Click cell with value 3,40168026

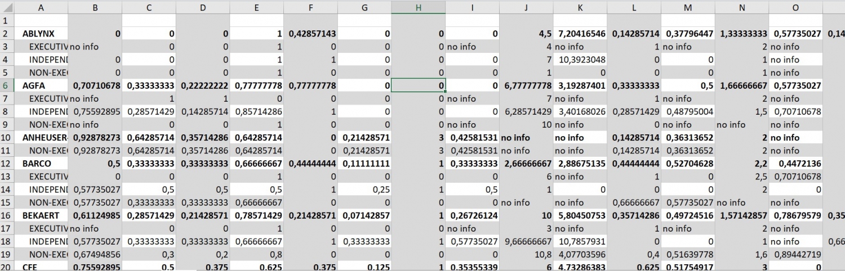pos(580,111)
